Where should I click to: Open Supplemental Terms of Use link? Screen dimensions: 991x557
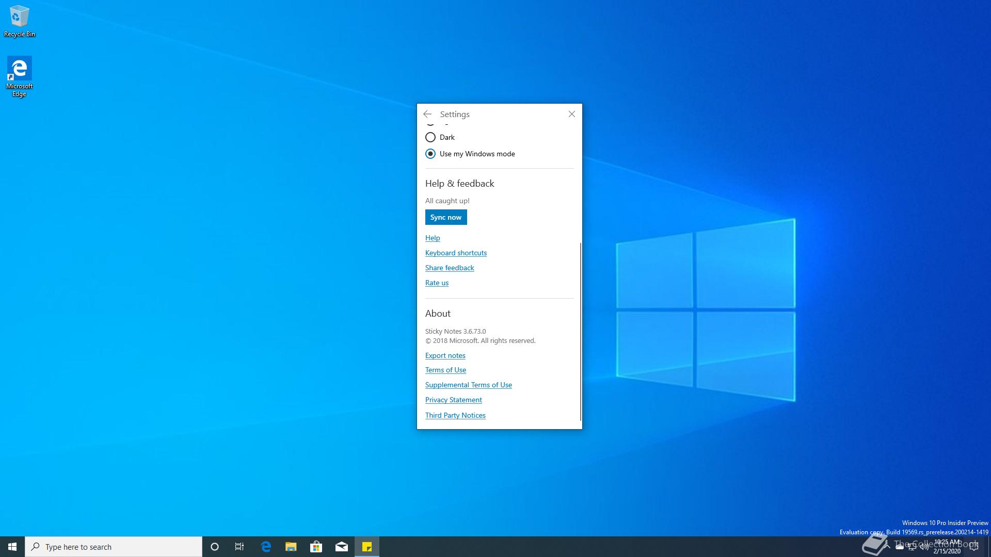(468, 385)
